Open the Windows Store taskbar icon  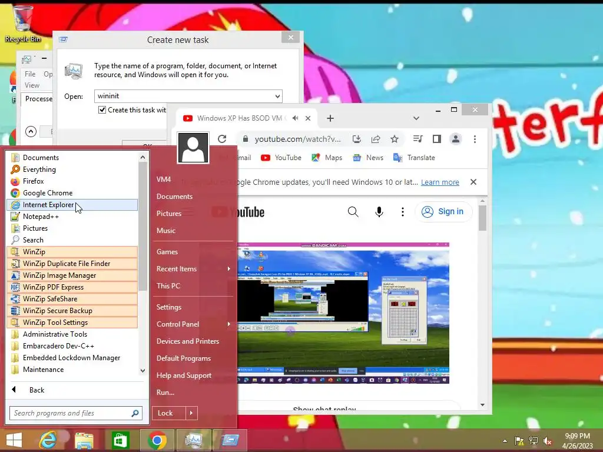point(120,440)
